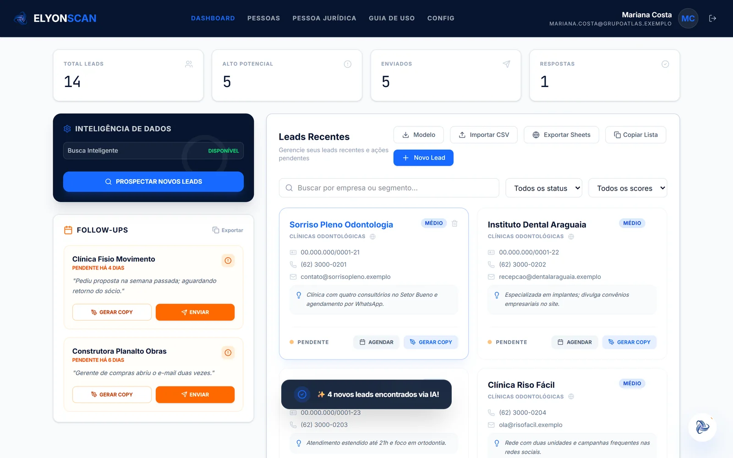Open the Guia de Uso menu item

(x=392, y=18)
